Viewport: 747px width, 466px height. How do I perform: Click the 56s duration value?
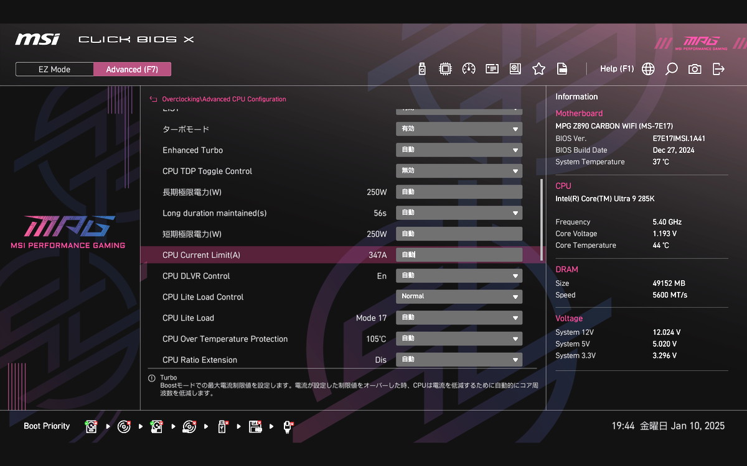pyautogui.click(x=380, y=213)
